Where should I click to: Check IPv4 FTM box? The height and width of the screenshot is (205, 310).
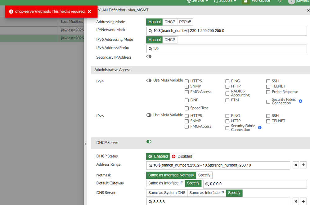pos(227,100)
